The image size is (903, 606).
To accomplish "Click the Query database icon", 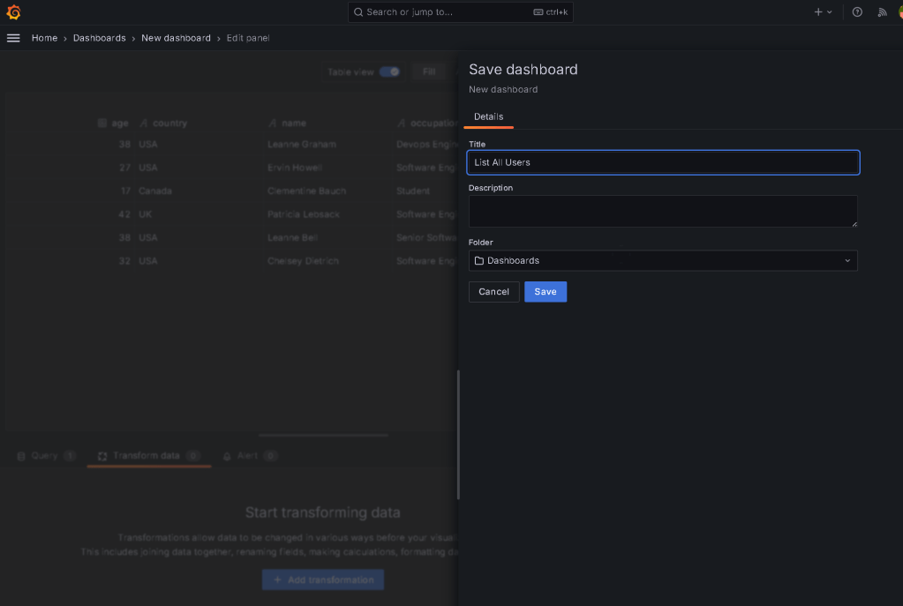I will click(21, 456).
